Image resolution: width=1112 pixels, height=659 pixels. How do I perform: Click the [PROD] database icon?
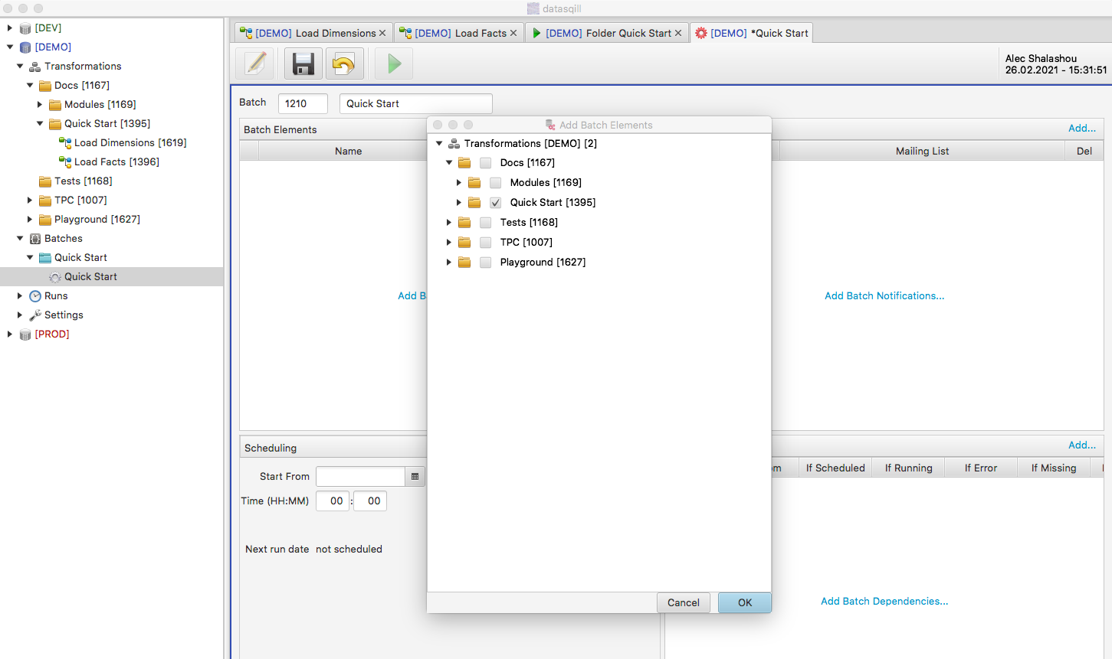25,334
